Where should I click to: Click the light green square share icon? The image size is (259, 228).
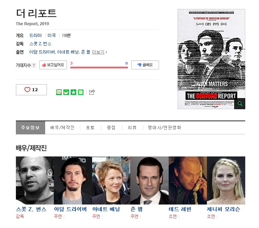[81, 92]
